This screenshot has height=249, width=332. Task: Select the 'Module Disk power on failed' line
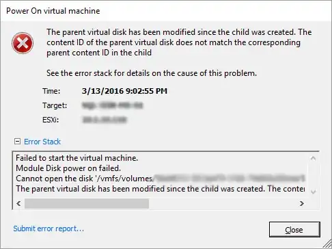pos(68,168)
